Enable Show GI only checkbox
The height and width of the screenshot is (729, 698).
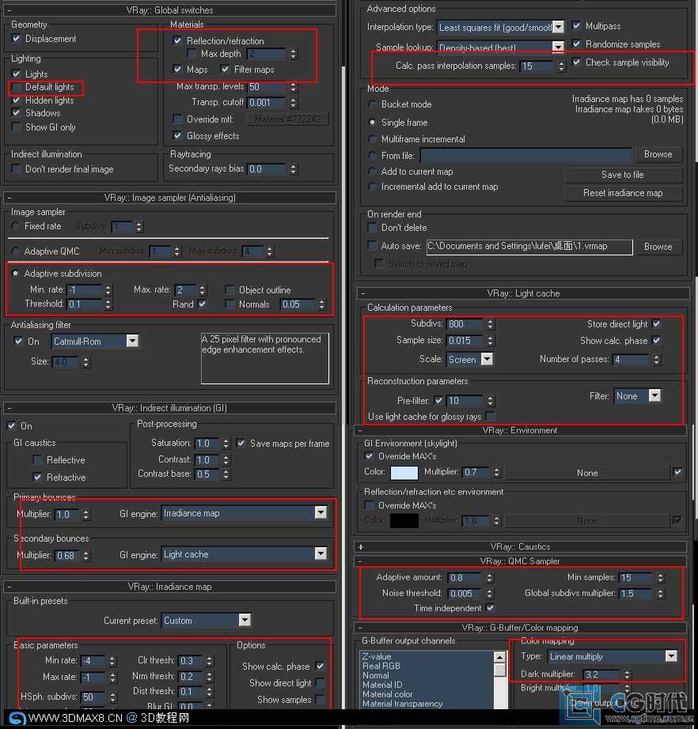pos(17,127)
